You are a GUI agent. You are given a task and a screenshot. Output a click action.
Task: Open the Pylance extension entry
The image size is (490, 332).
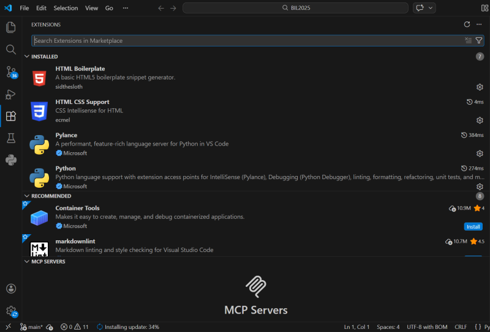tap(256, 144)
